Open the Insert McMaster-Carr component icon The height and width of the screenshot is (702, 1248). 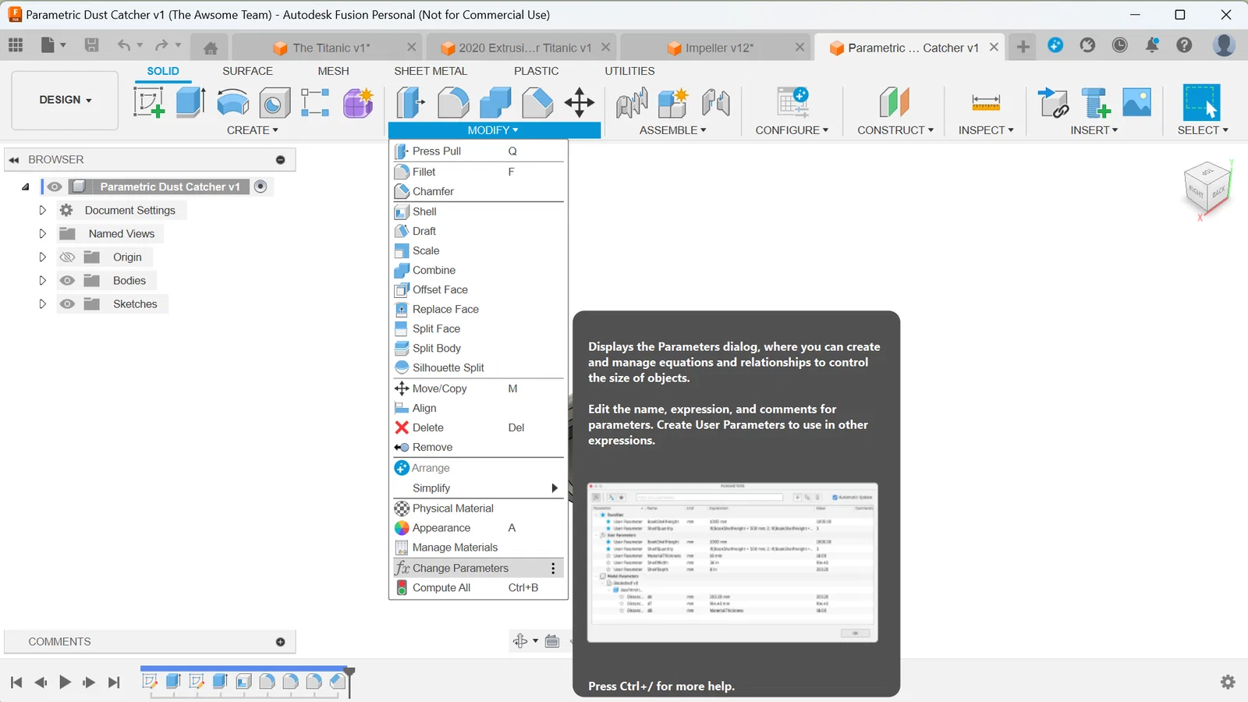click(x=1096, y=102)
